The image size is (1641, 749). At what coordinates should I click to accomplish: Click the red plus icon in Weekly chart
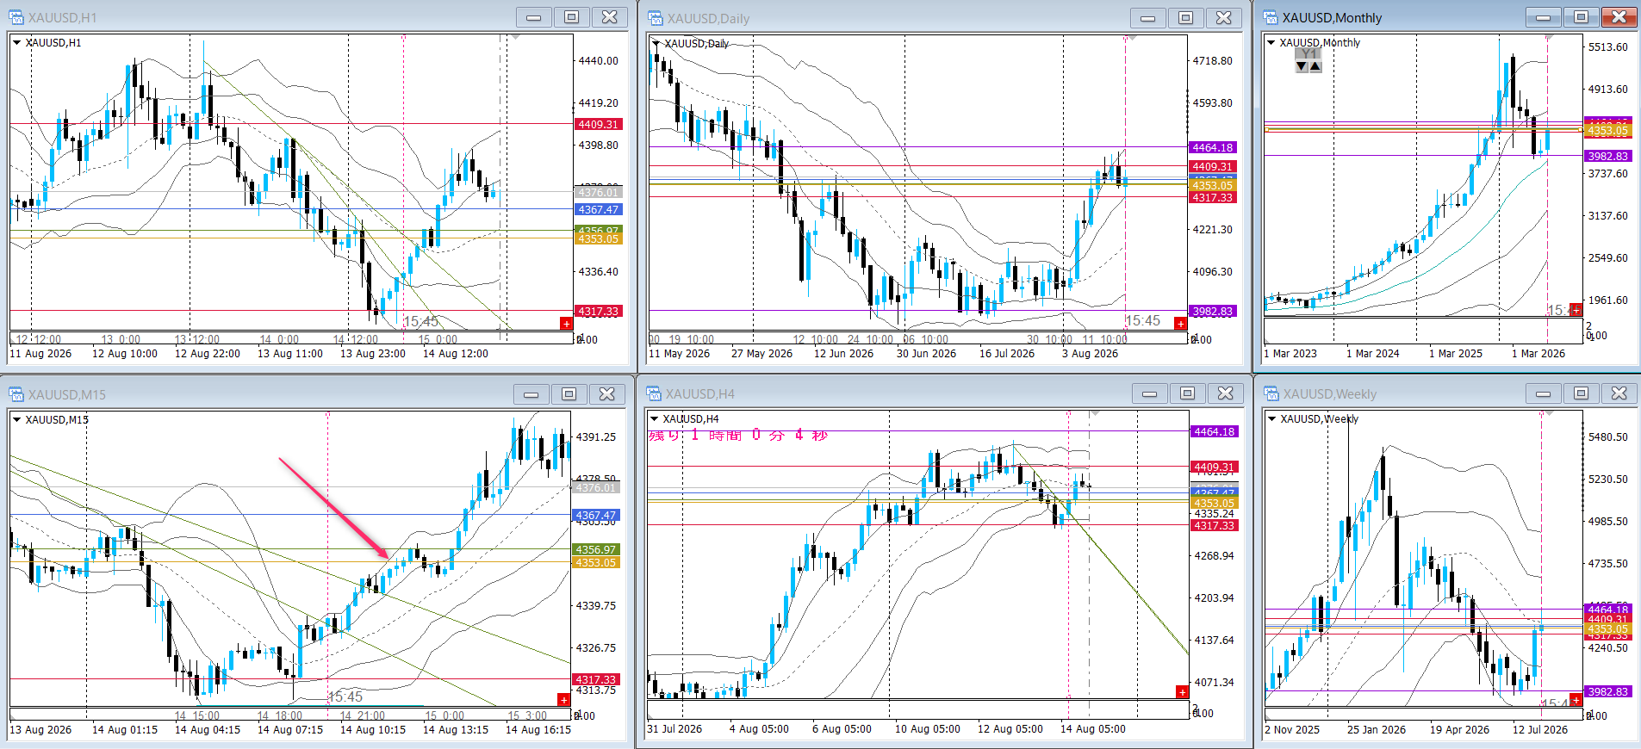click(x=1576, y=701)
